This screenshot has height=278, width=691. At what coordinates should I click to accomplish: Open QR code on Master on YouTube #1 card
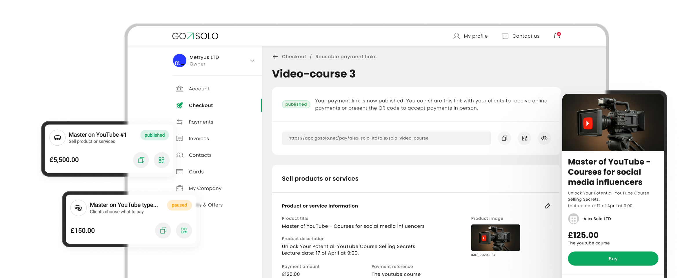[161, 160]
